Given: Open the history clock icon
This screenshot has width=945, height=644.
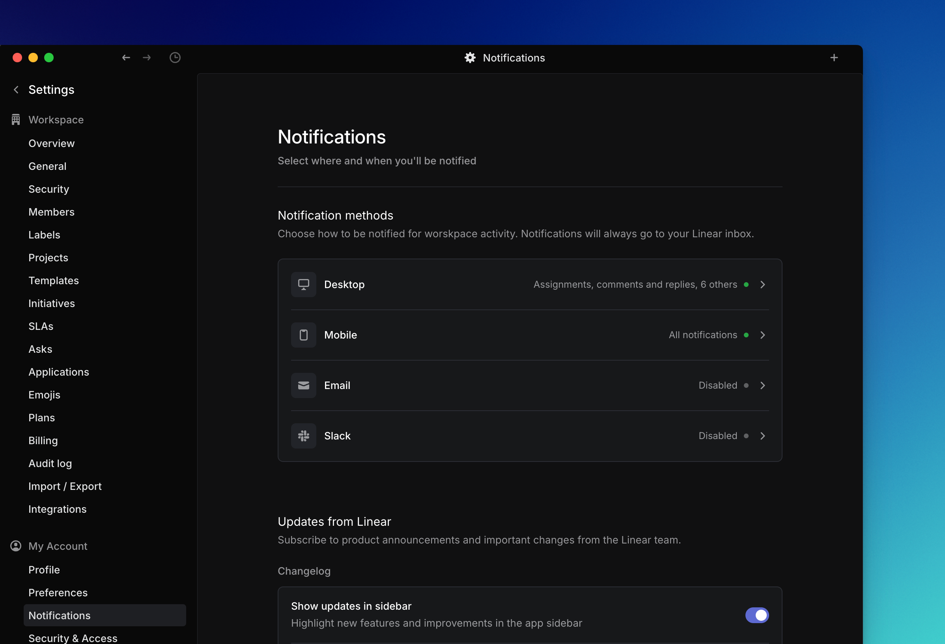Looking at the screenshot, I should (x=175, y=58).
